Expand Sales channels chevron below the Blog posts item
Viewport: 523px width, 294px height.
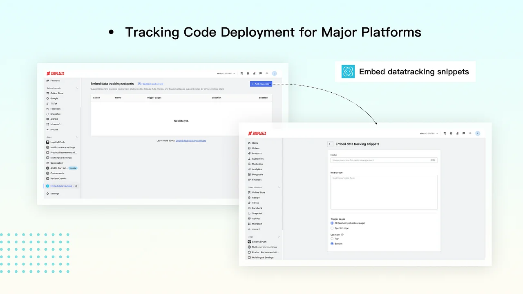(x=279, y=187)
